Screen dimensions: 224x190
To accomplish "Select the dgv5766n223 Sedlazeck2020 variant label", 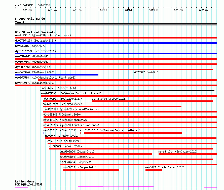I will pyautogui.click(x=35, y=41).
